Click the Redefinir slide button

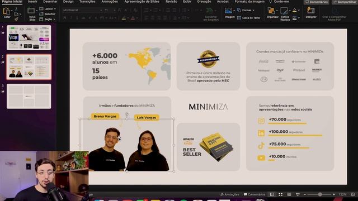[48, 14]
